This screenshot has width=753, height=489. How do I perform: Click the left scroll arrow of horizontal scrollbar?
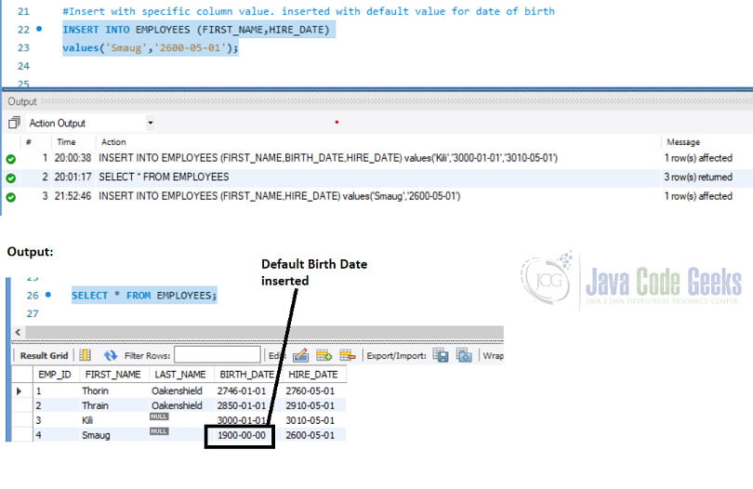[x=19, y=332]
